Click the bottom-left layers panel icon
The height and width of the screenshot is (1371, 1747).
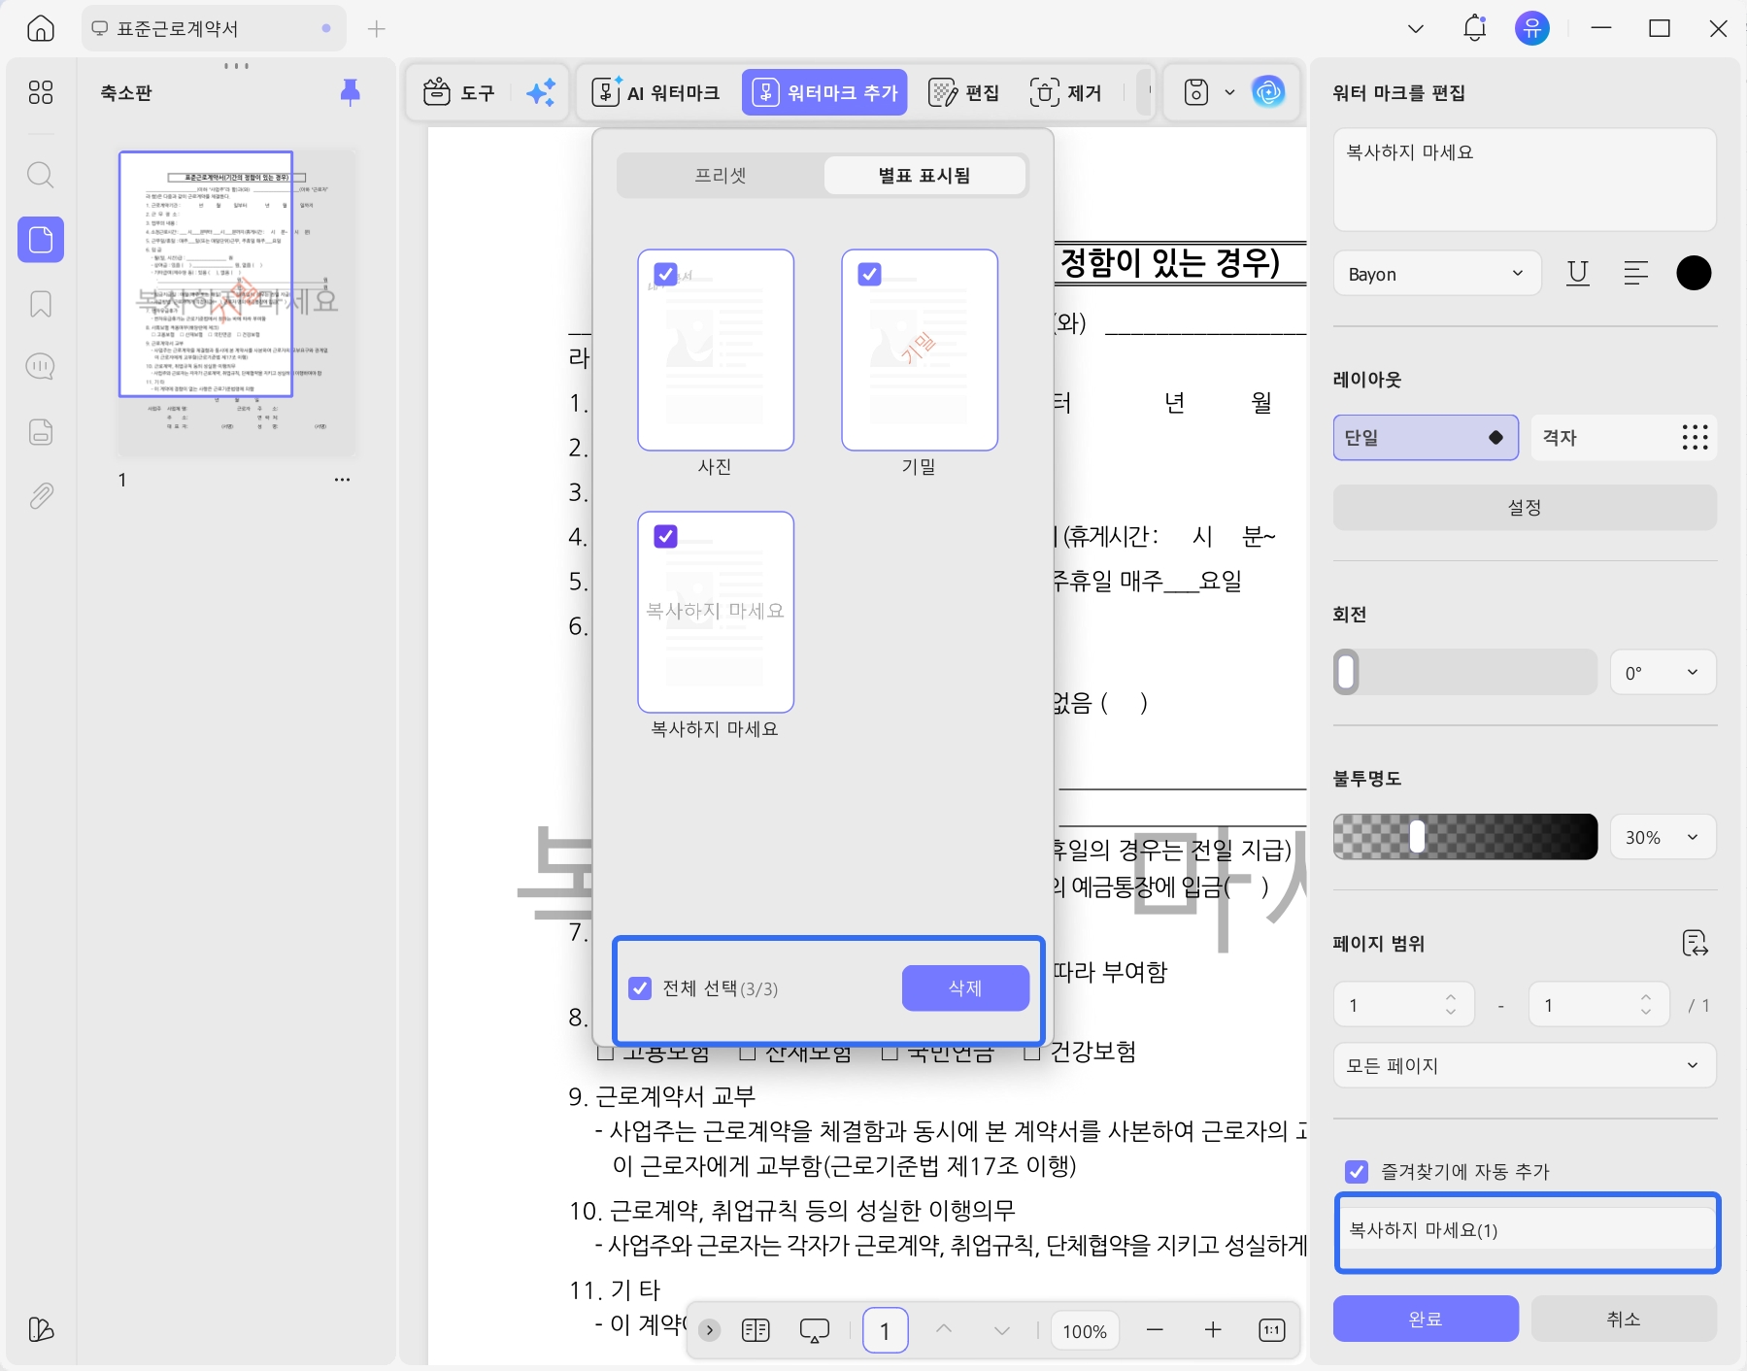point(41,1329)
